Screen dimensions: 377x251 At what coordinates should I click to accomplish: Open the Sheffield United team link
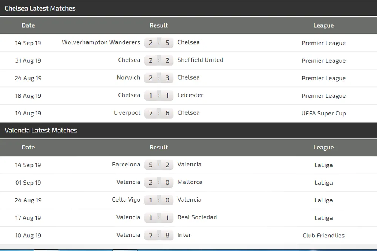tap(200, 60)
